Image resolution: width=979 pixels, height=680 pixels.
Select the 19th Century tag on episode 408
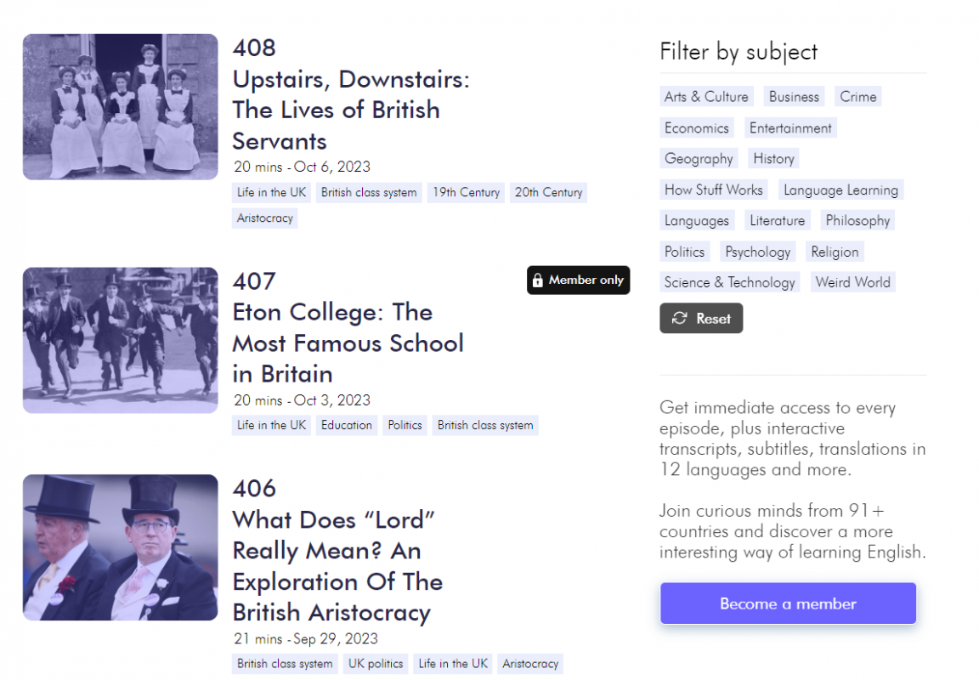(x=466, y=193)
